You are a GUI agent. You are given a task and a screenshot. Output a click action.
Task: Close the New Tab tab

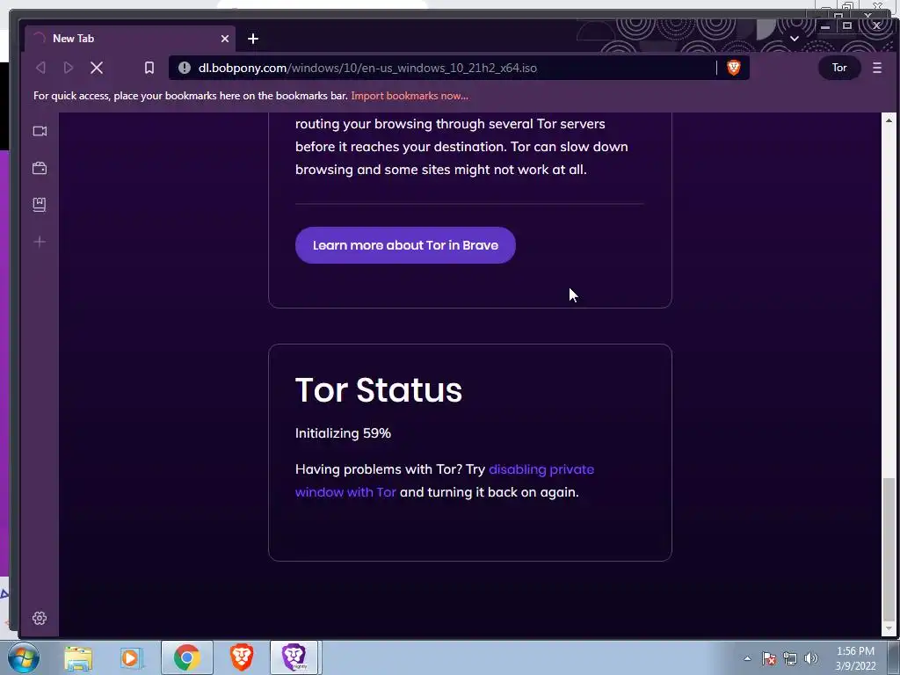pos(225,39)
